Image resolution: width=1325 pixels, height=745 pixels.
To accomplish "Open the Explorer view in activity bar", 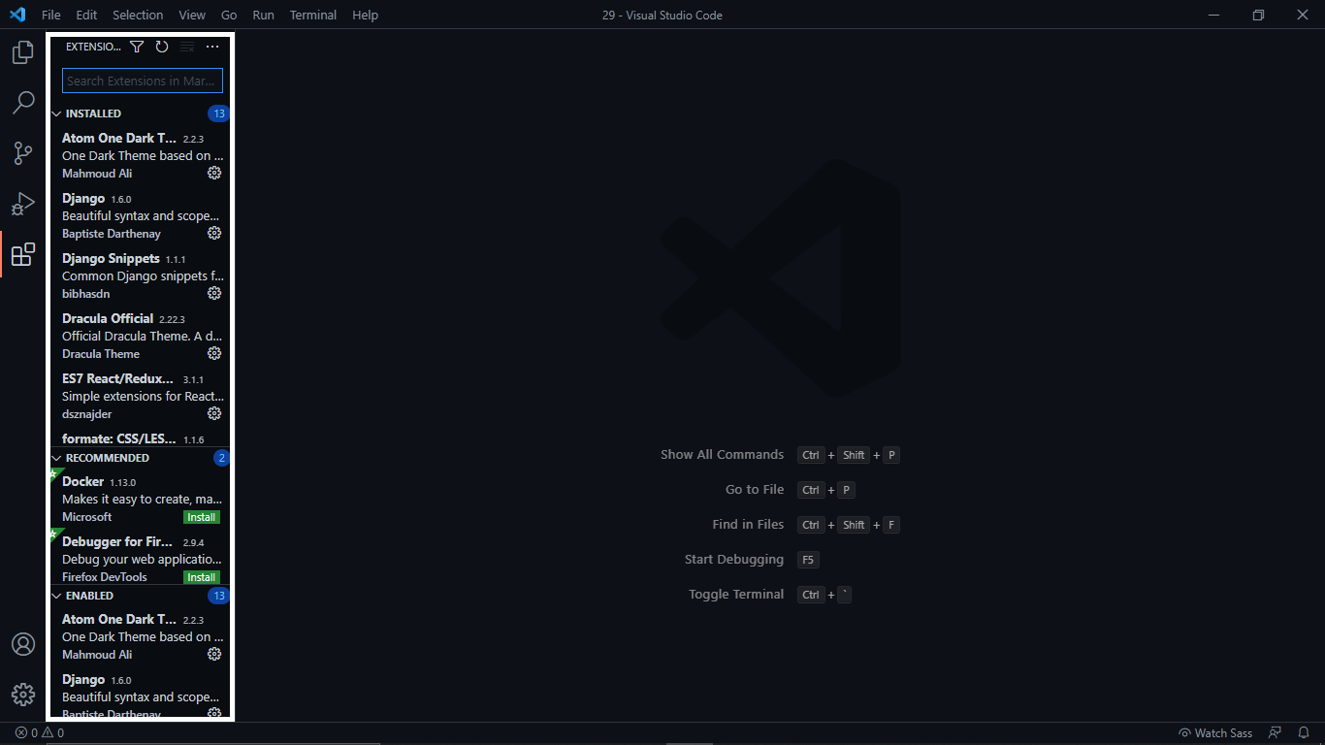I will tap(23, 52).
